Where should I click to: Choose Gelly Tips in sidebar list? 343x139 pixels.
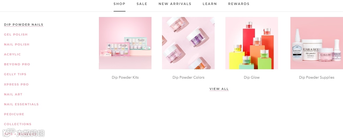pos(15,74)
